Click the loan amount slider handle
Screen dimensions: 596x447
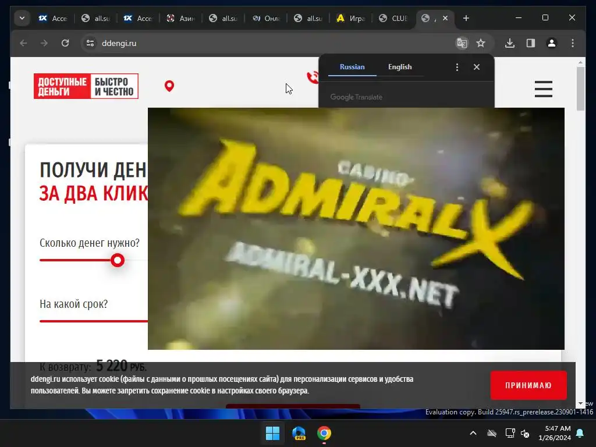tap(118, 260)
